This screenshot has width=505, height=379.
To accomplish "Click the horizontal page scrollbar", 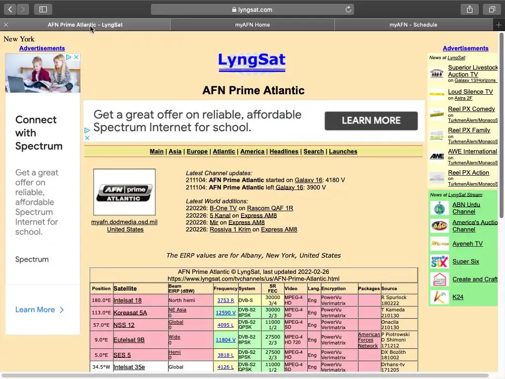I will [246, 376].
